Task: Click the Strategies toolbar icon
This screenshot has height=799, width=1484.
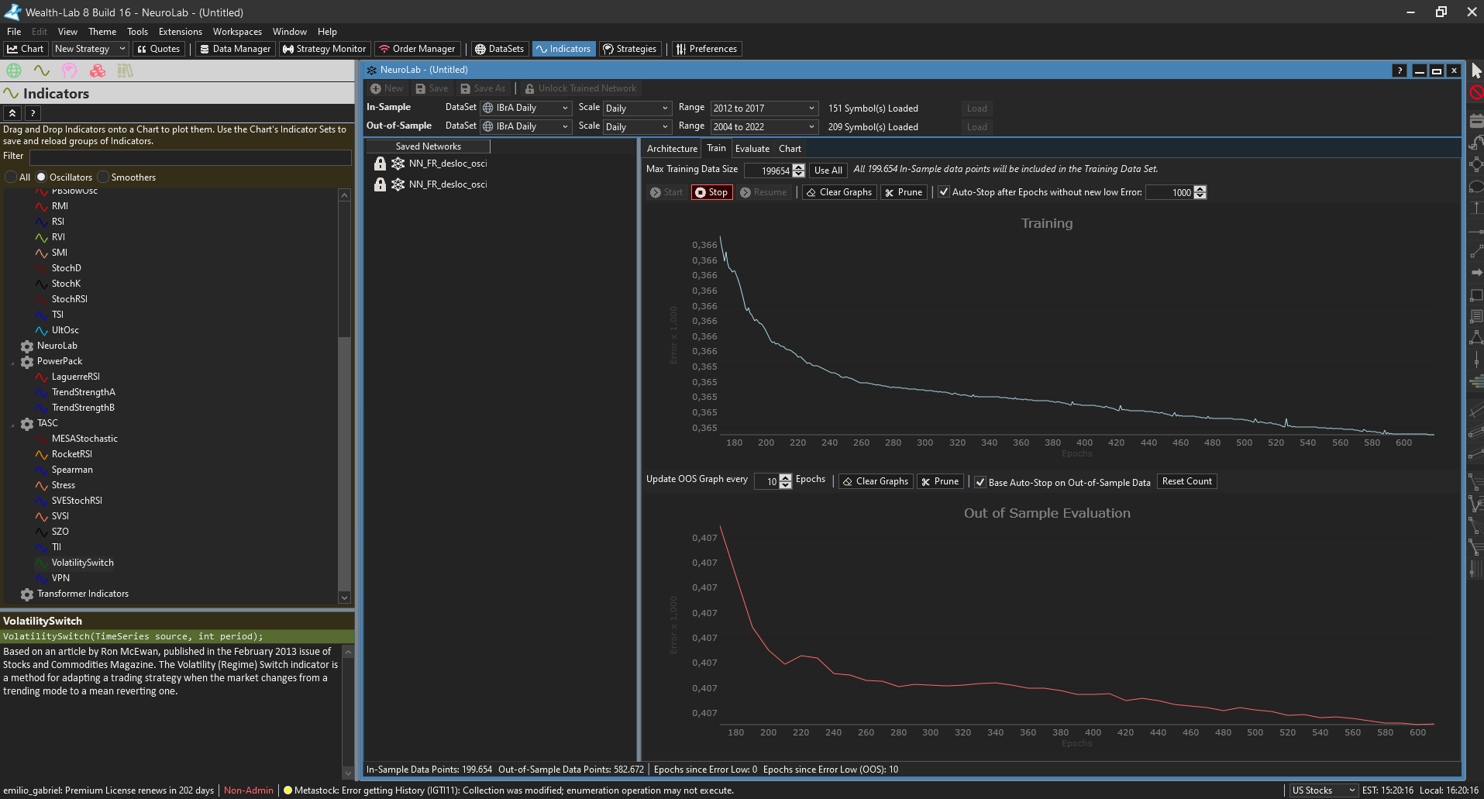Action: point(629,49)
